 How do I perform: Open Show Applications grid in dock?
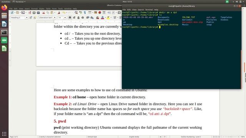coord(4,134)
